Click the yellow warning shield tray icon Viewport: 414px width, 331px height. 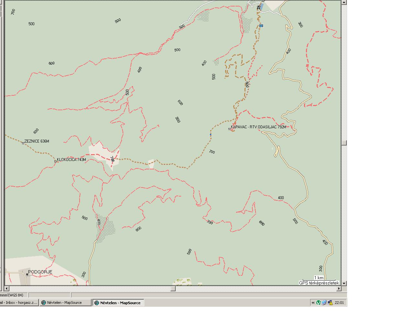click(x=330, y=303)
